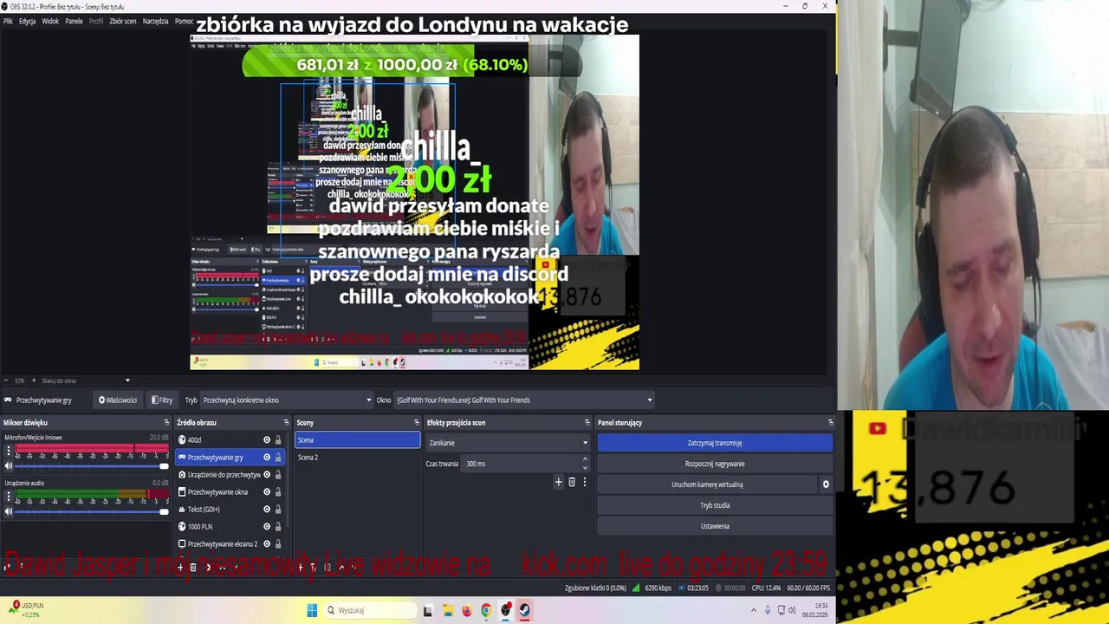
Task: Adjust the Urządzenie audio volume slider
Action: tap(91, 511)
